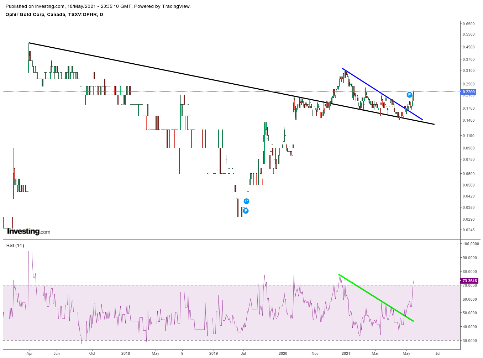Click the 9 label on the time axis

(182, 353)
